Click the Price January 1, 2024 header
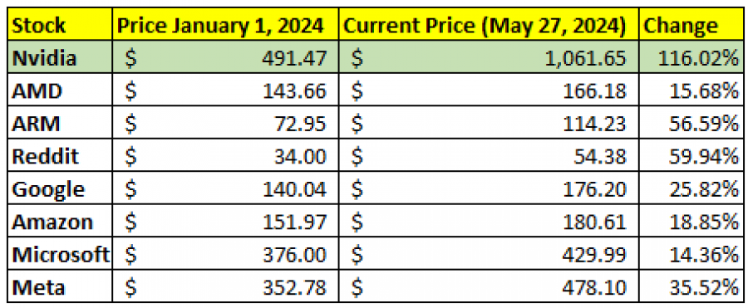Screen dimensions: 748x308 (225, 26)
